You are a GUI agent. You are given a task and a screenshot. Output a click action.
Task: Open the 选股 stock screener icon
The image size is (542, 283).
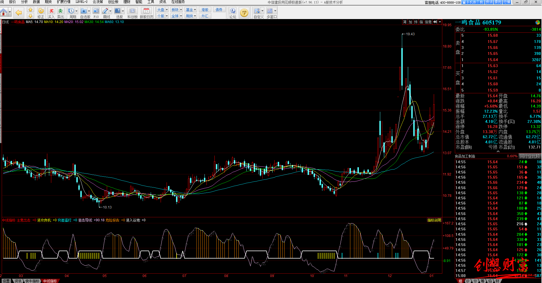coord(117,11)
